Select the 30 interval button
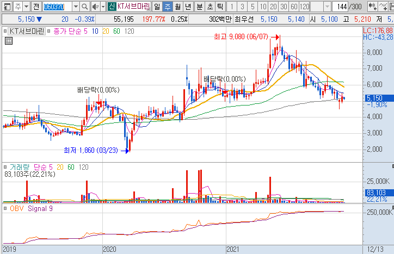394x254 pixels. coord(284,7)
